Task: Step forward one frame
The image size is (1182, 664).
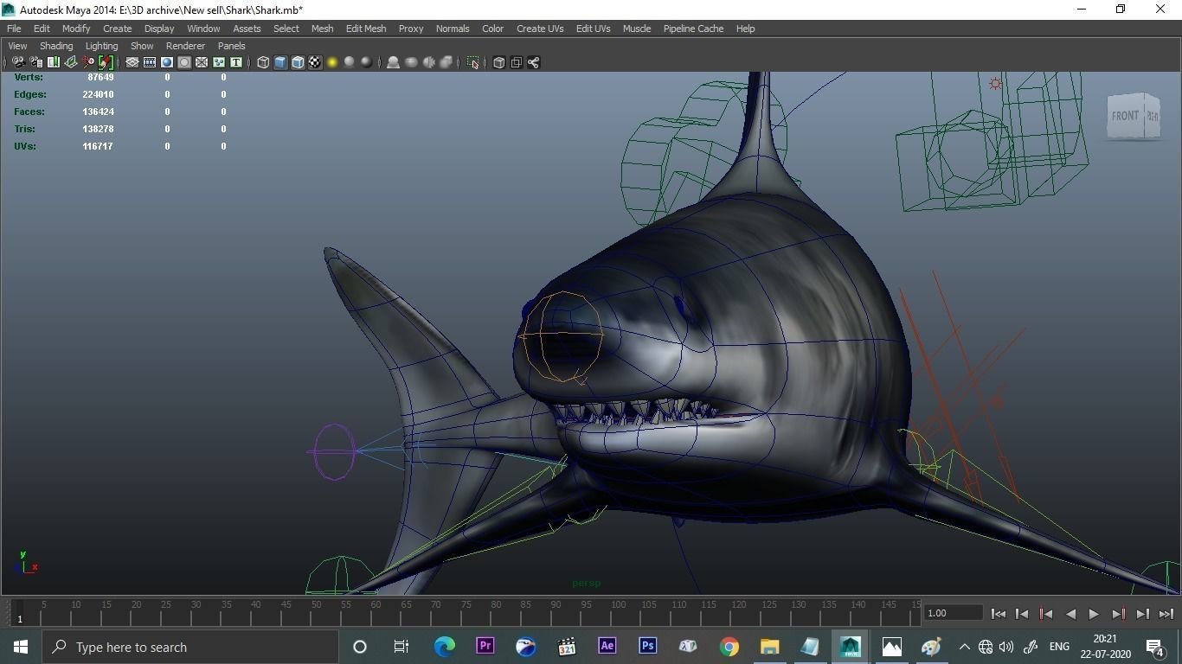Action: tap(1142, 614)
